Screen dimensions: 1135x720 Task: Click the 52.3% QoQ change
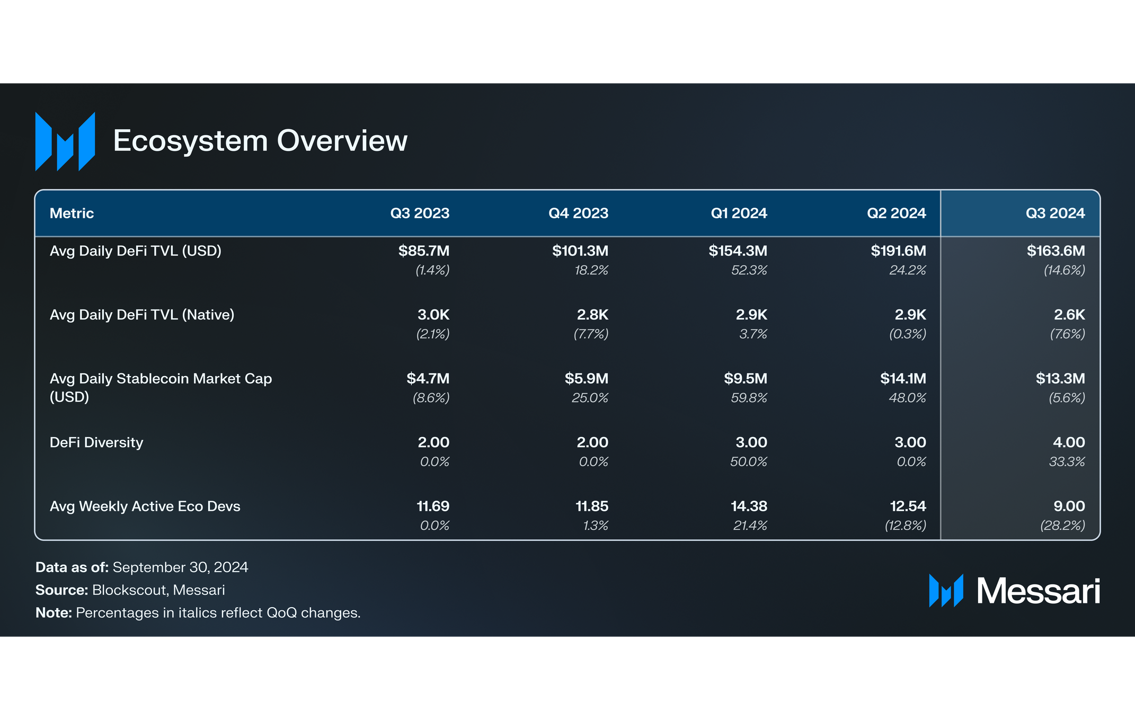[749, 270]
